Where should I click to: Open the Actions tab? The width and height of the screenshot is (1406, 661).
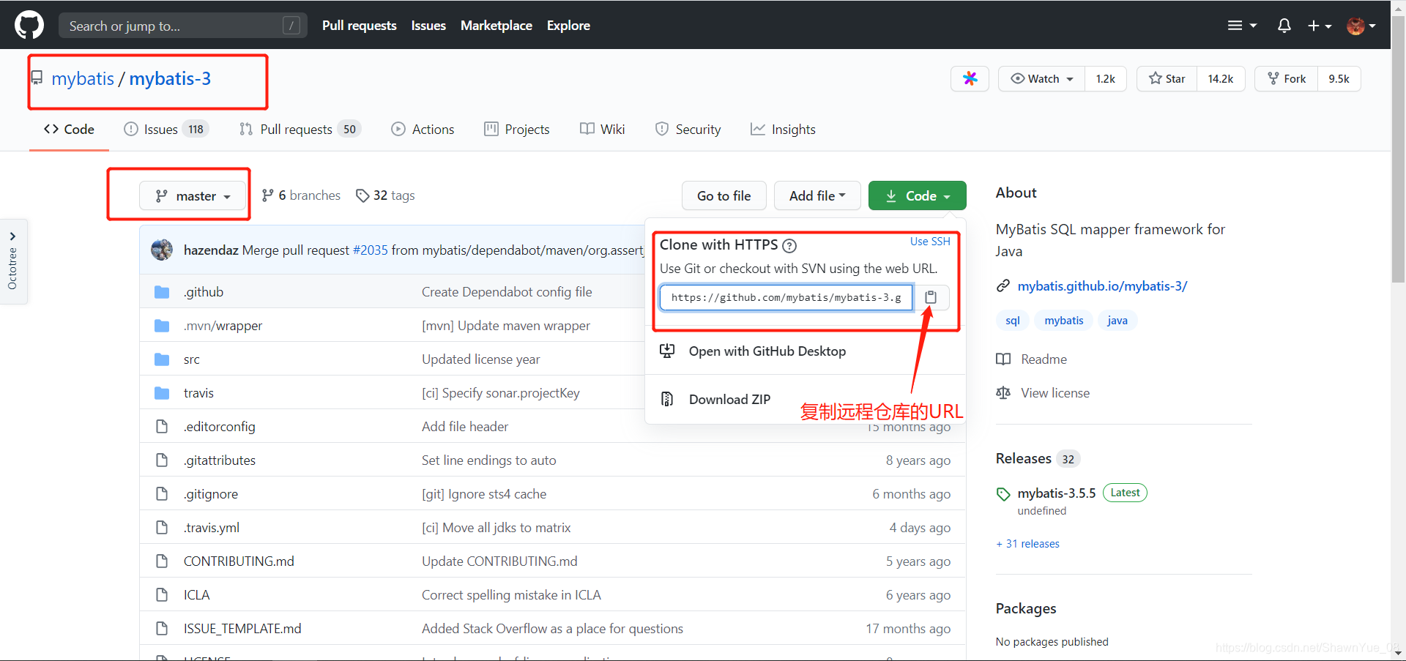click(423, 130)
